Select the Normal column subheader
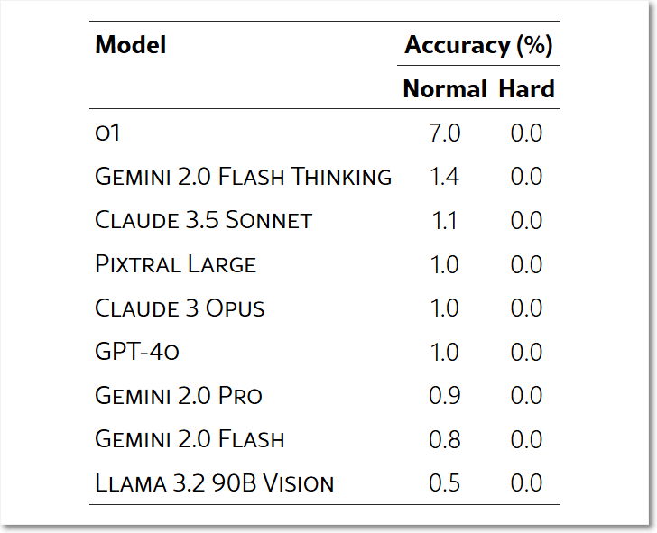Screen dimensions: 657x533 [445, 88]
